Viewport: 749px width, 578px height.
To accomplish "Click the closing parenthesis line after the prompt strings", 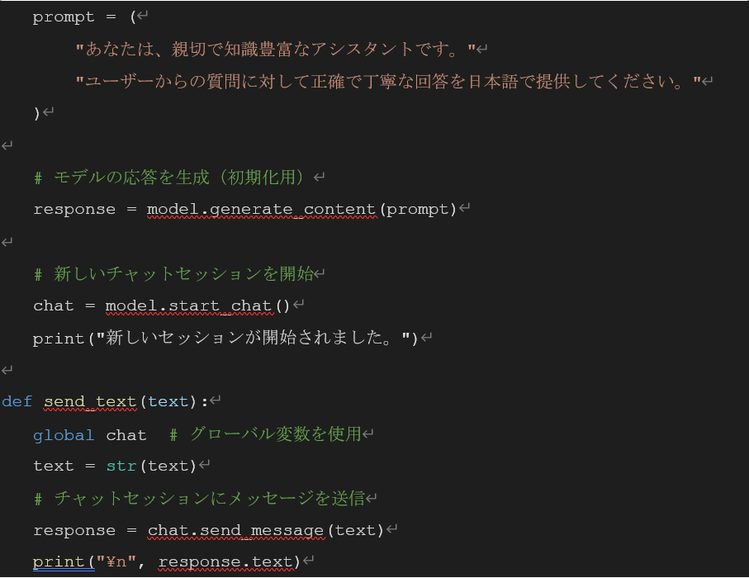I will [x=36, y=113].
